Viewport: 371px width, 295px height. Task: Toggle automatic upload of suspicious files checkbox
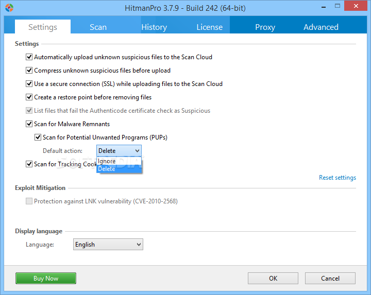(x=29, y=57)
